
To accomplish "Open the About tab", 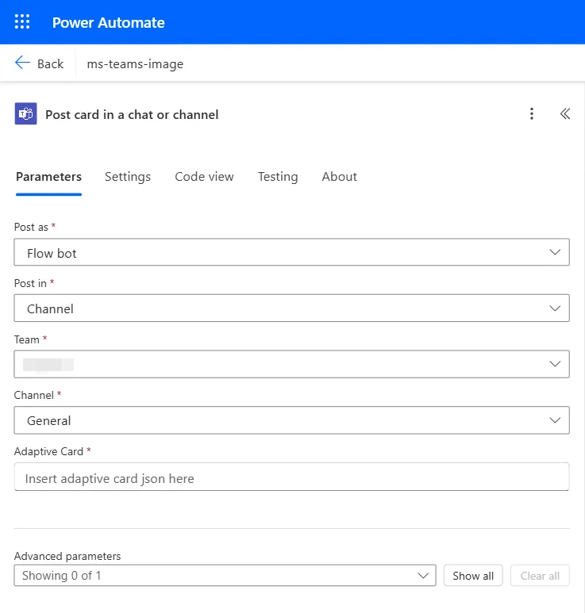I will pos(339,177).
